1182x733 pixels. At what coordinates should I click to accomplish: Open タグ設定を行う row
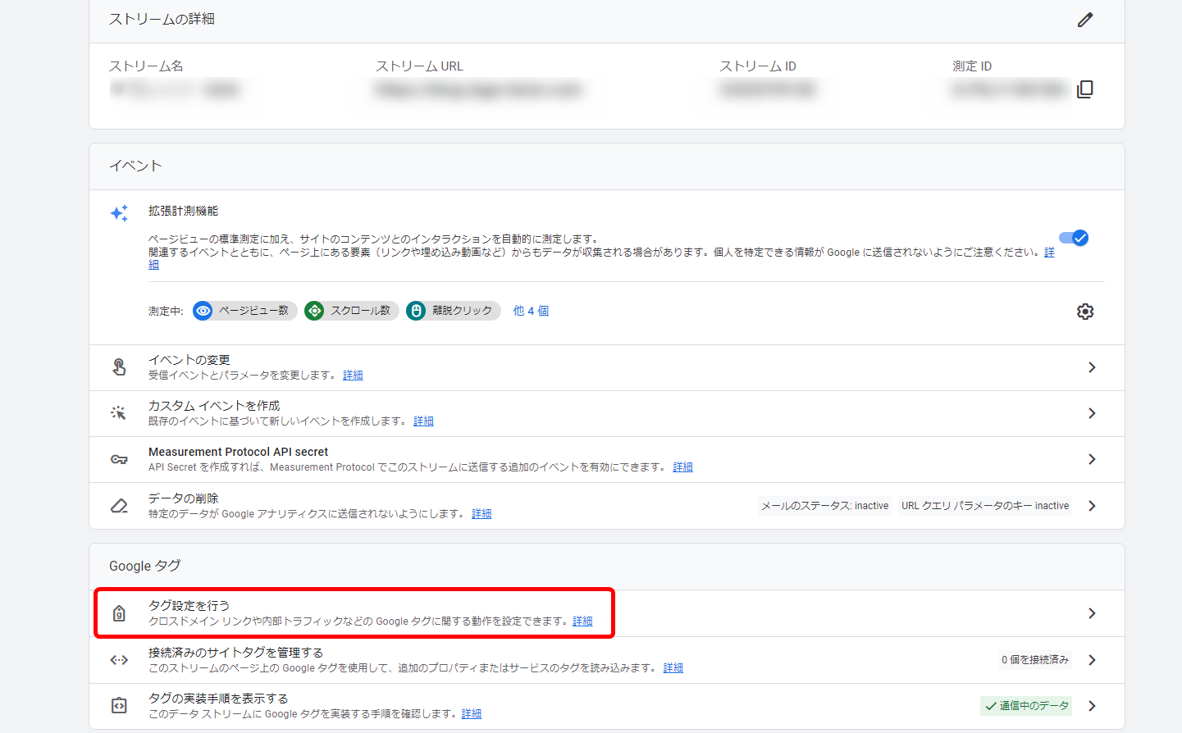point(607,613)
